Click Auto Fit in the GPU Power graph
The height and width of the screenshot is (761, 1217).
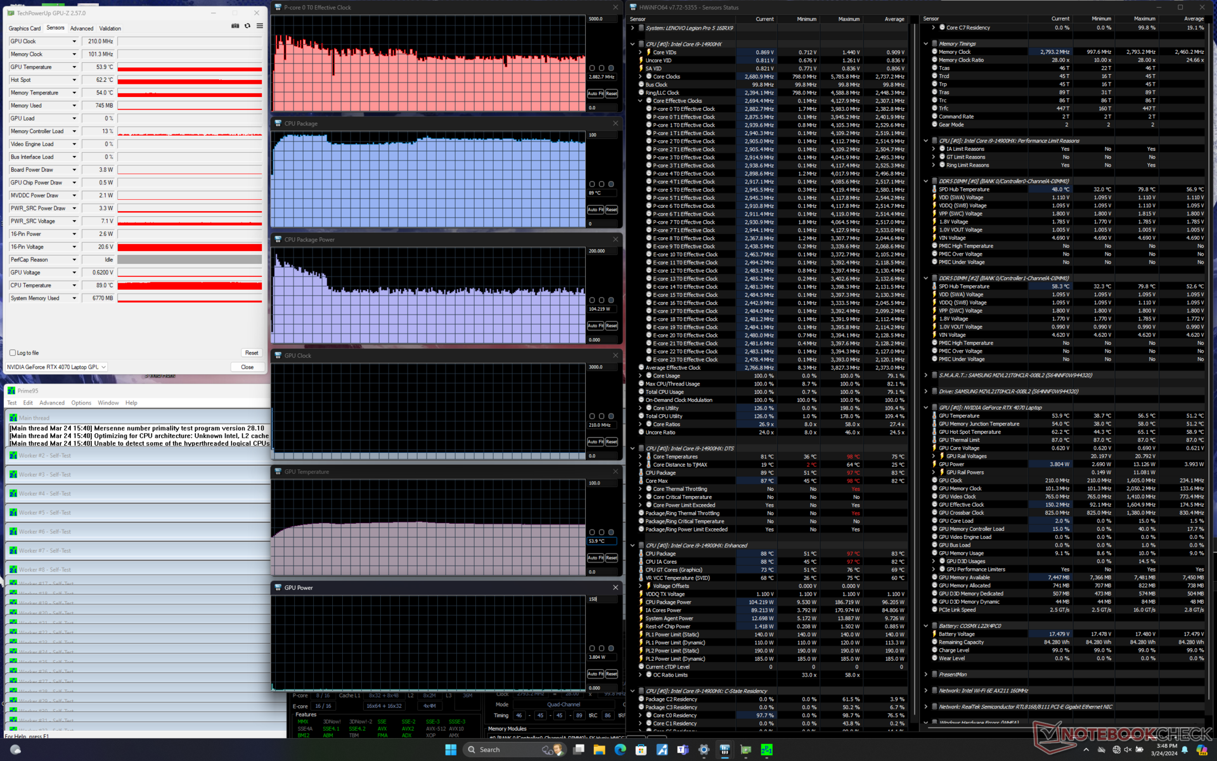[595, 673]
